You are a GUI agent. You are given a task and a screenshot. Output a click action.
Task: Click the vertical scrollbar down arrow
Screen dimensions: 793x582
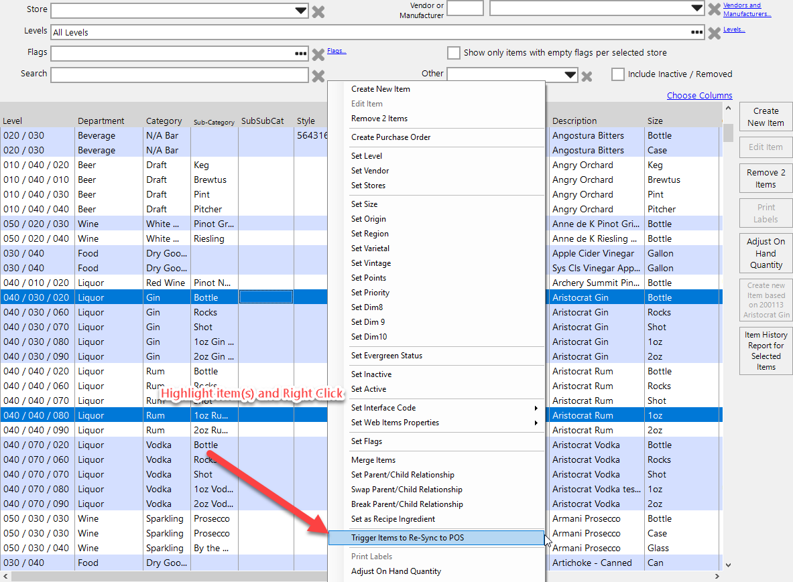(x=728, y=565)
